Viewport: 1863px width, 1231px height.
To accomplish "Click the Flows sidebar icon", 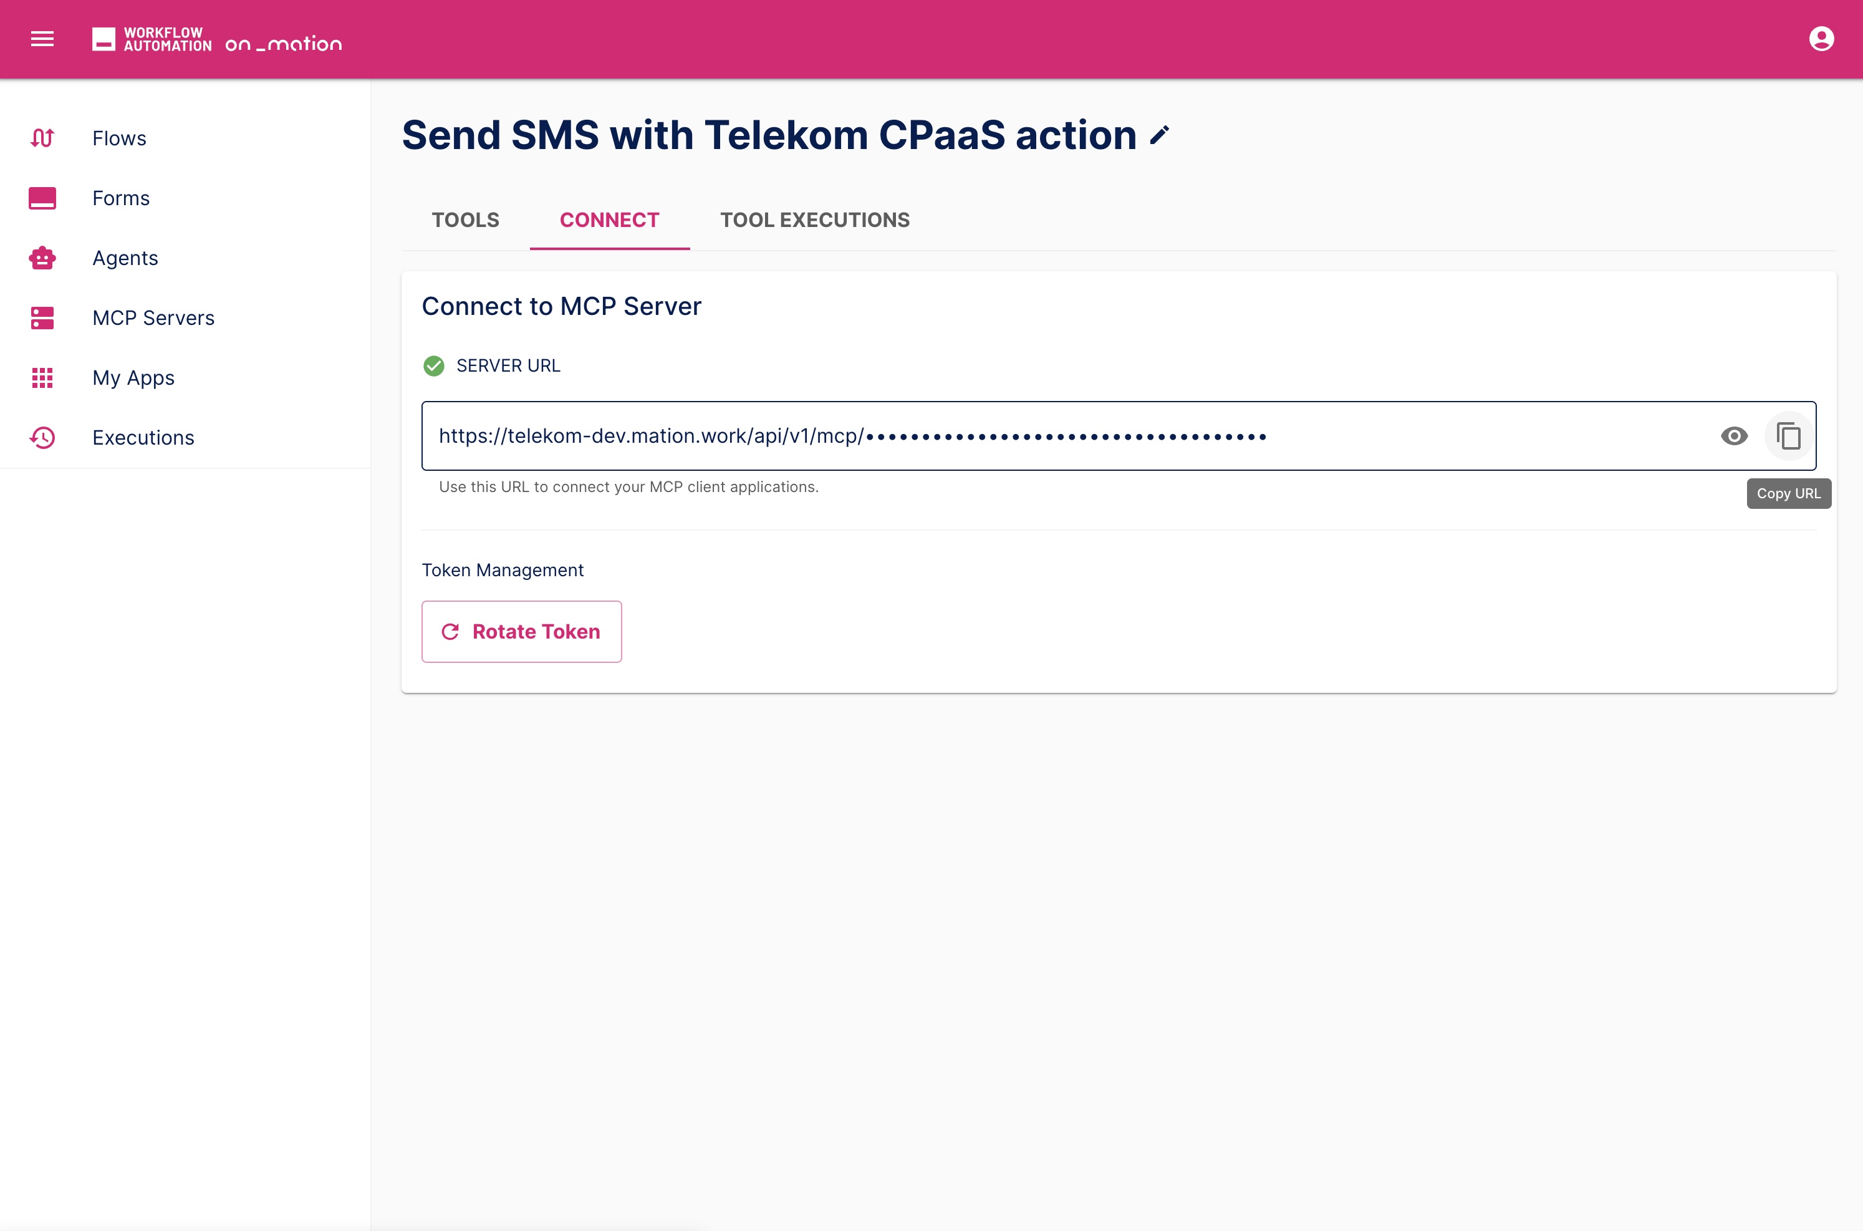I will coord(42,138).
